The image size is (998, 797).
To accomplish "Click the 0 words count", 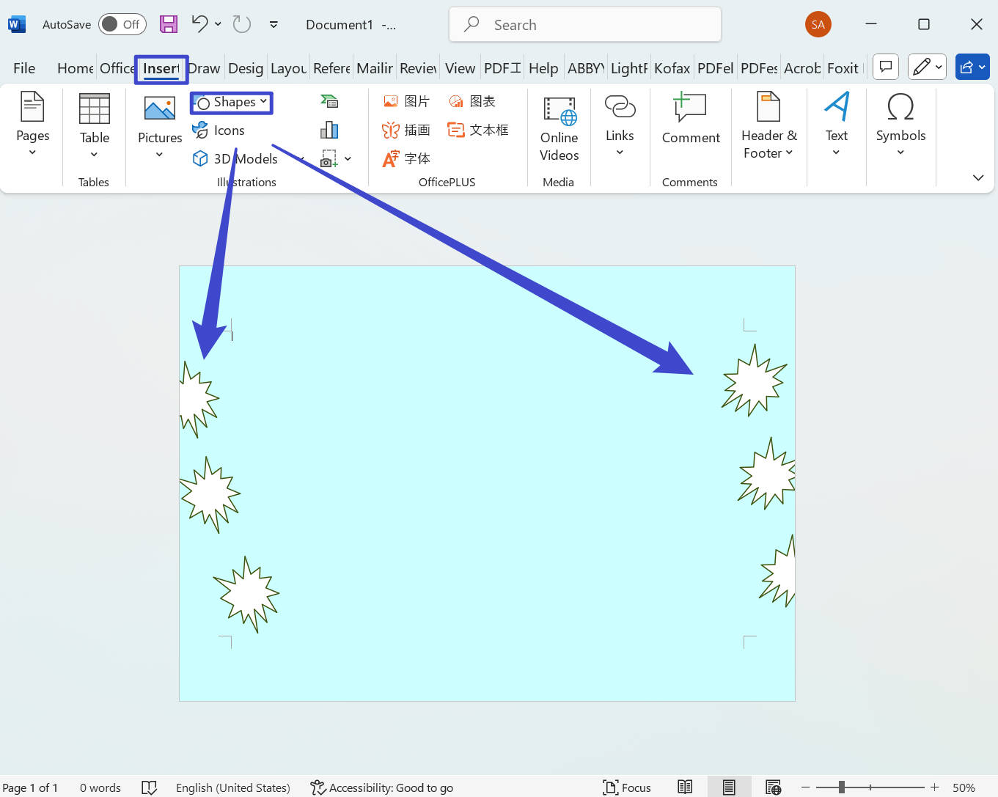I will pyautogui.click(x=100, y=787).
